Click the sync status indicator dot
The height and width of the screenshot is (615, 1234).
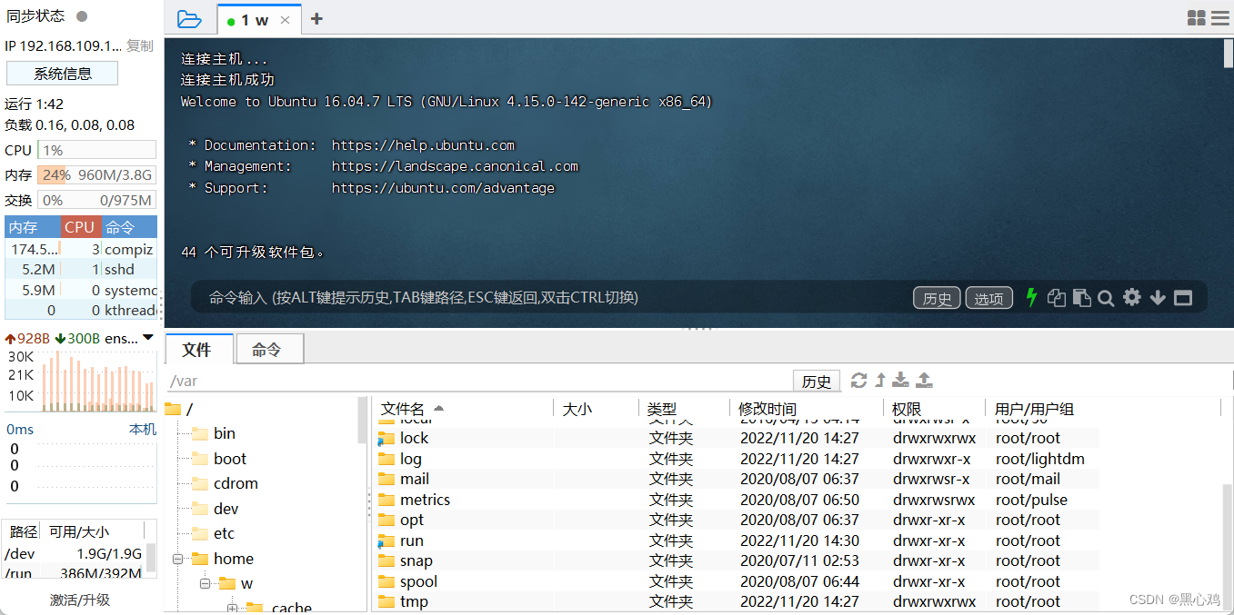tap(82, 16)
